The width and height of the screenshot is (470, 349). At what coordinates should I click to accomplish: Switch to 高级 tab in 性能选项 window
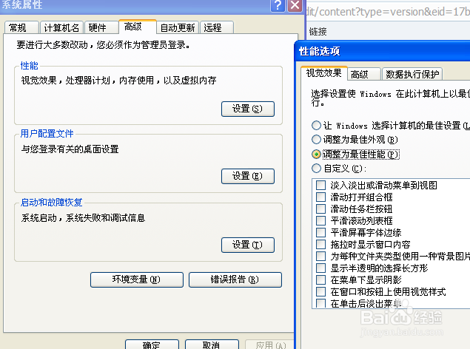tap(364, 74)
